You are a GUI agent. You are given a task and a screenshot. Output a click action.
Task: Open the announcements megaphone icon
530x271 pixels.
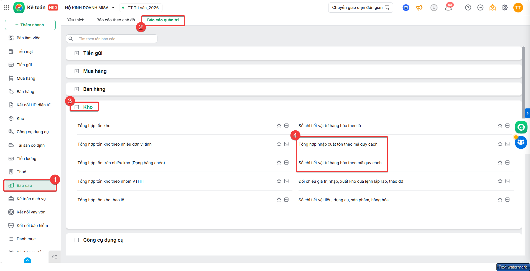coord(419,8)
